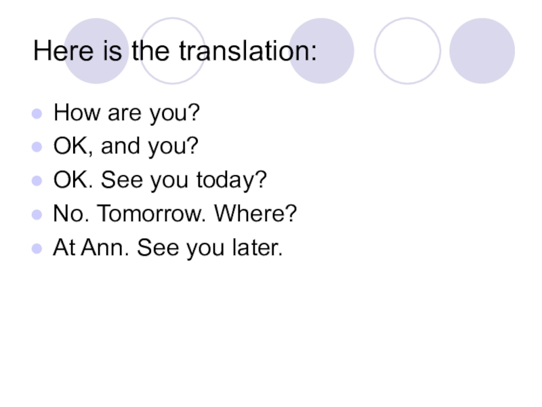542x407 pixels.
Task: Click the leftmost filled lavender circle
Action: click(96, 51)
